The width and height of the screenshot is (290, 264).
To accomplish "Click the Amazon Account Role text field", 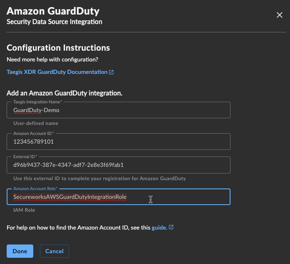I will 119,197.
